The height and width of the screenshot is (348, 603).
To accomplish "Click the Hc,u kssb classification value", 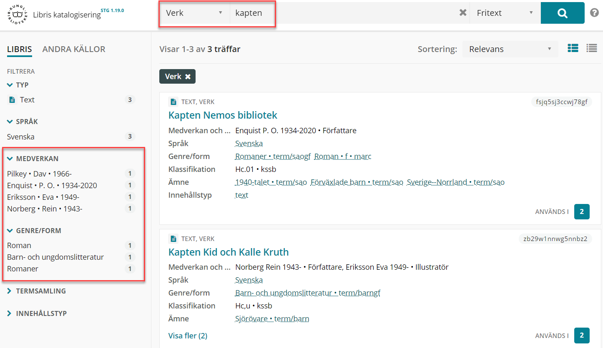I will [x=254, y=306].
